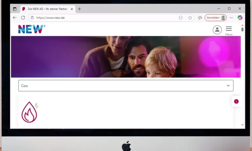Expand the Gas dropdown
This screenshot has width=252, height=151.
[x=125, y=86]
